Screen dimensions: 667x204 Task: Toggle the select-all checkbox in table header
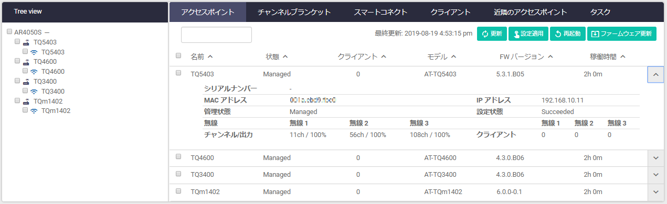click(x=178, y=55)
